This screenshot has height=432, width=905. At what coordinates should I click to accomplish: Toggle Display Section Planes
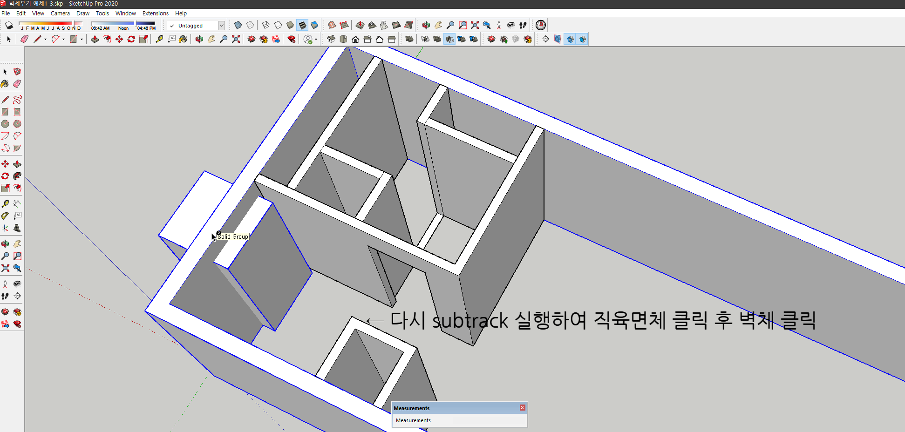(x=558, y=39)
